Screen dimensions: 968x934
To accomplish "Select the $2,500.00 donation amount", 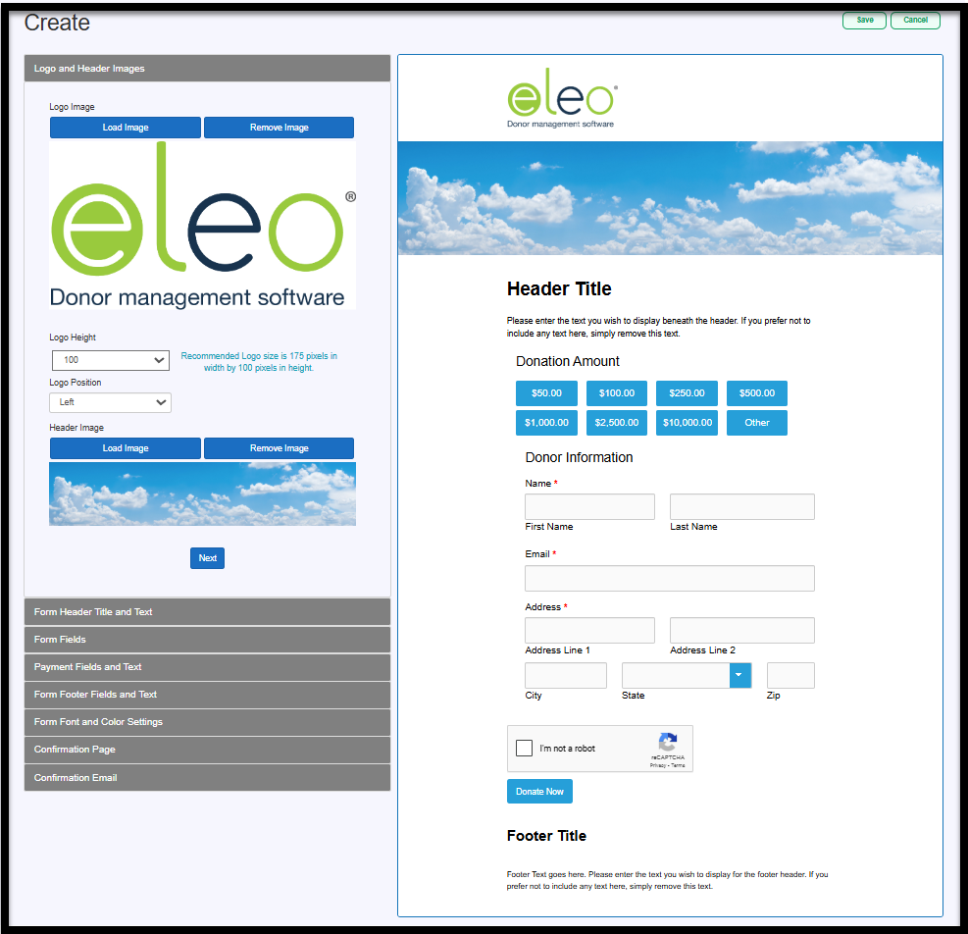I will pos(617,423).
